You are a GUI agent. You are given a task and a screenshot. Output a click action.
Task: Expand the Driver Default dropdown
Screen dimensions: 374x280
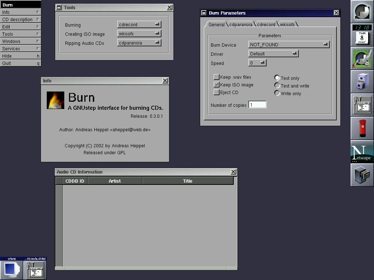(273, 54)
